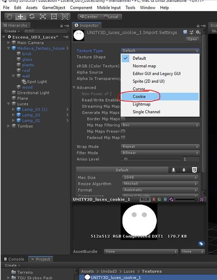Switch to the Console tab
The width and height of the screenshot is (217, 280).
(14, 259)
